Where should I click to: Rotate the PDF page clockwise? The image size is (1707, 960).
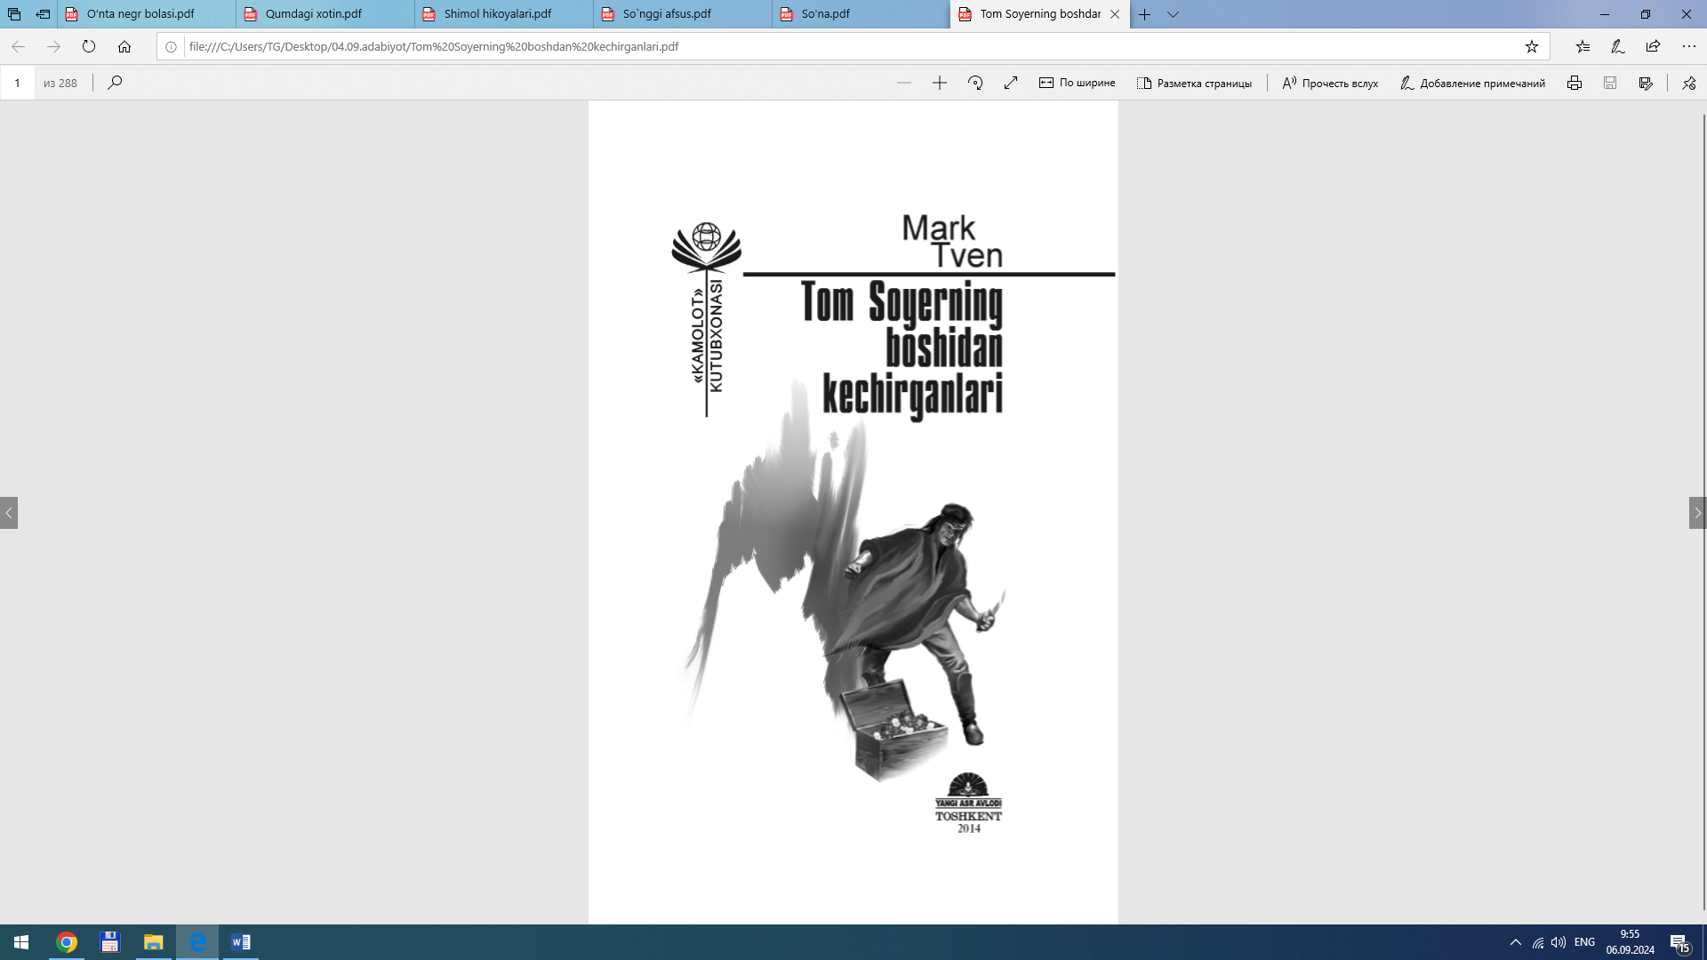[975, 83]
